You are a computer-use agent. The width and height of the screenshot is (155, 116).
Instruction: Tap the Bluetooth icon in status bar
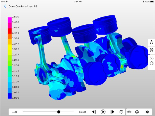[143, 2]
